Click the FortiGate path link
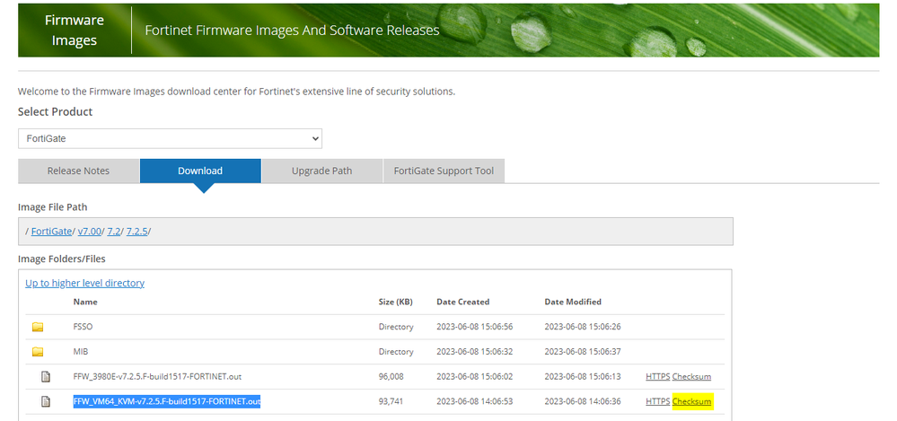The height and width of the screenshot is (421, 897). (50, 232)
